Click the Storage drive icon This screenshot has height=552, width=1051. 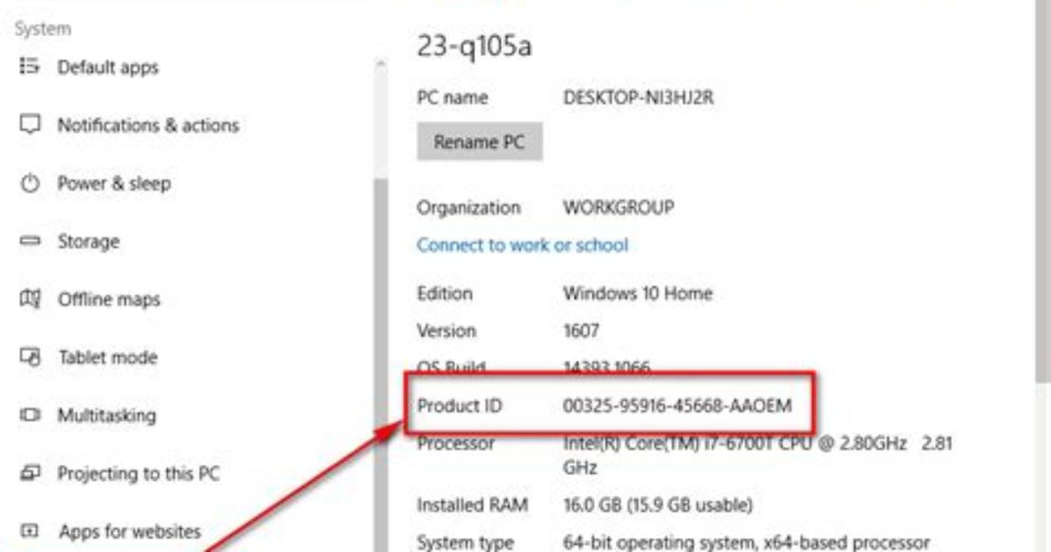coord(30,241)
